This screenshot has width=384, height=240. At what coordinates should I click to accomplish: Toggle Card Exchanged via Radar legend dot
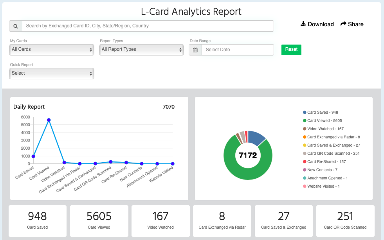305,137
